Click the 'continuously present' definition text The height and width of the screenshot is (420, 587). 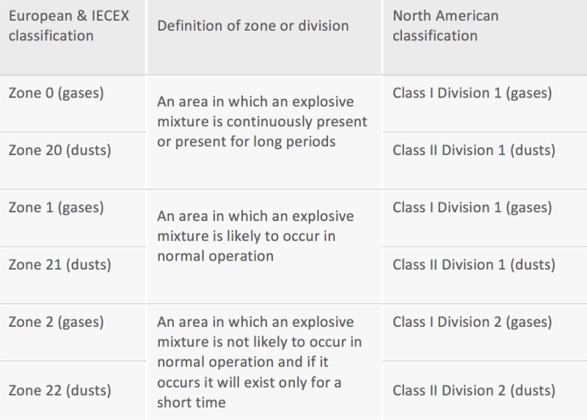[x=262, y=121]
